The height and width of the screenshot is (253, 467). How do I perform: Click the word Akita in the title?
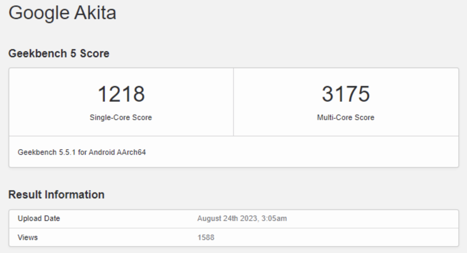pyautogui.click(x=95, y=13)
